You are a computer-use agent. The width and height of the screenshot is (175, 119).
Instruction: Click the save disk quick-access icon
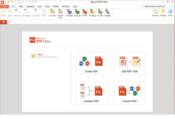coord(12,2)
